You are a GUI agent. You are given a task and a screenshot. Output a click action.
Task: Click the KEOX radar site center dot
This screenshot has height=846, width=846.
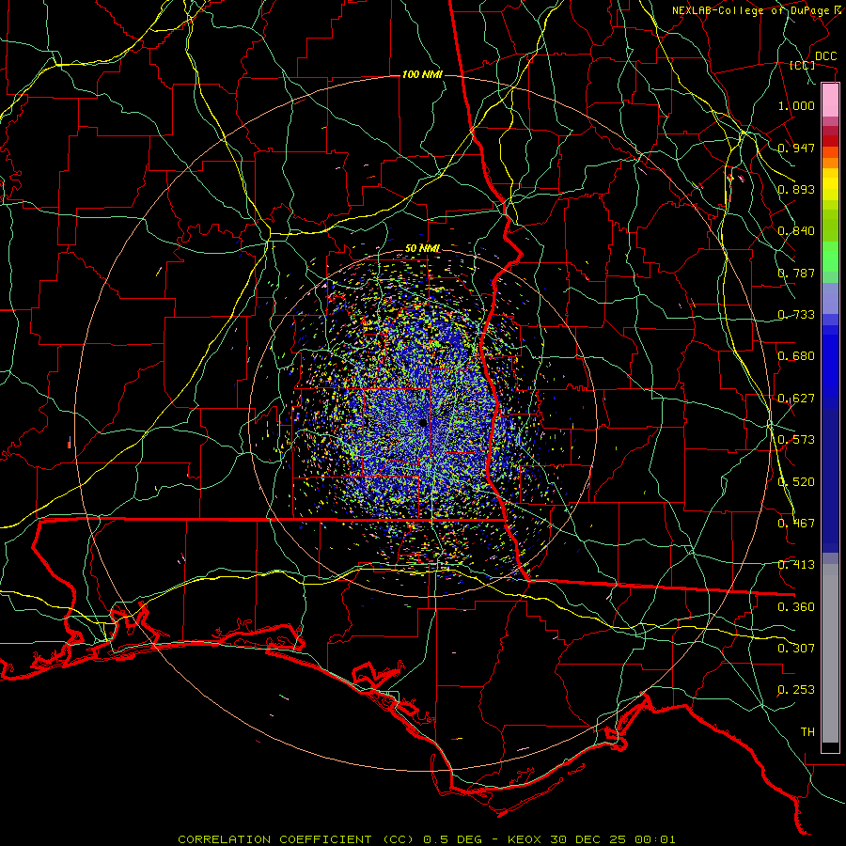(x=423, y=423)
